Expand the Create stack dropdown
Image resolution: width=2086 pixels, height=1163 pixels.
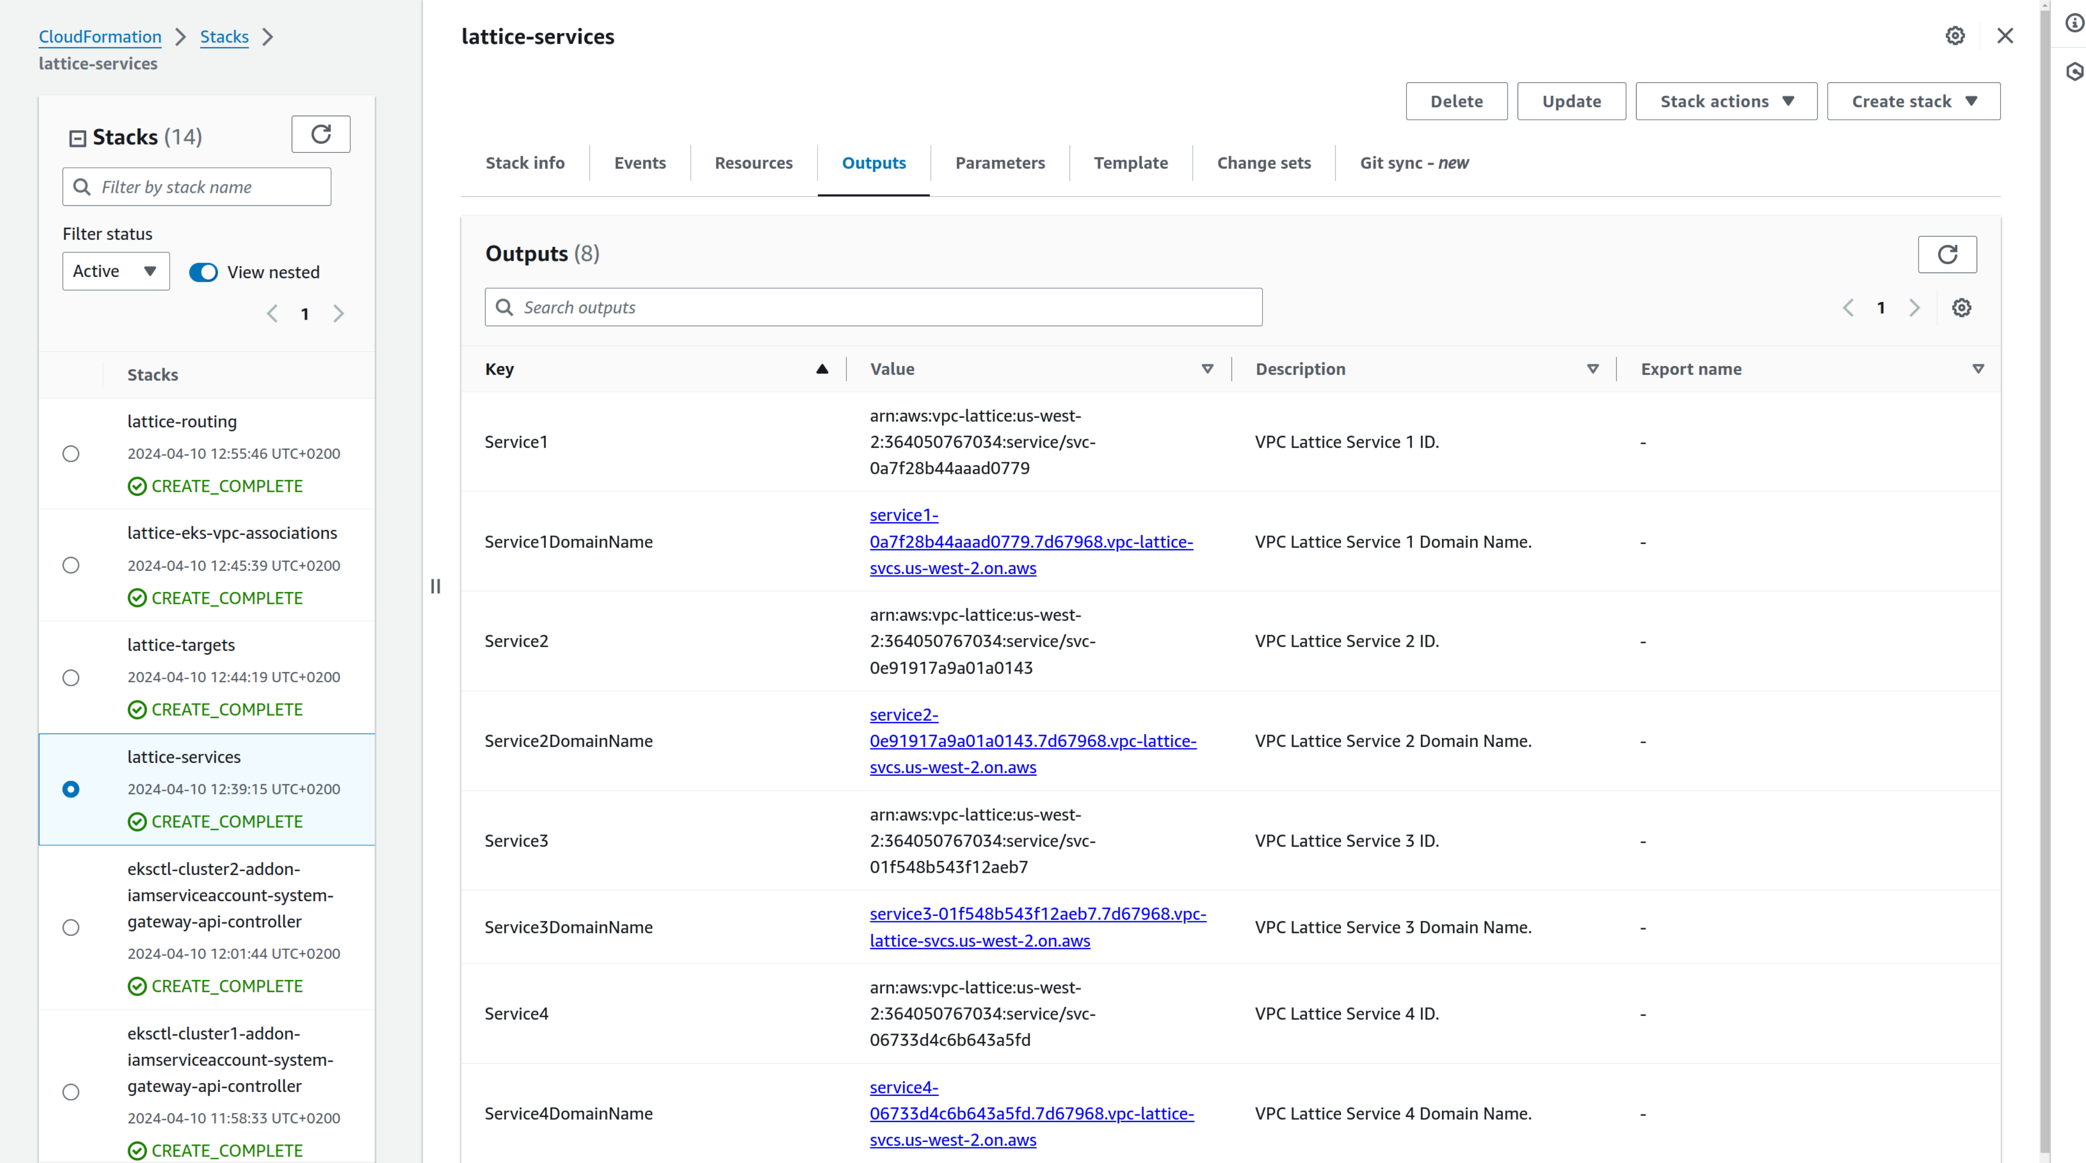click(x=1913, y=101)
